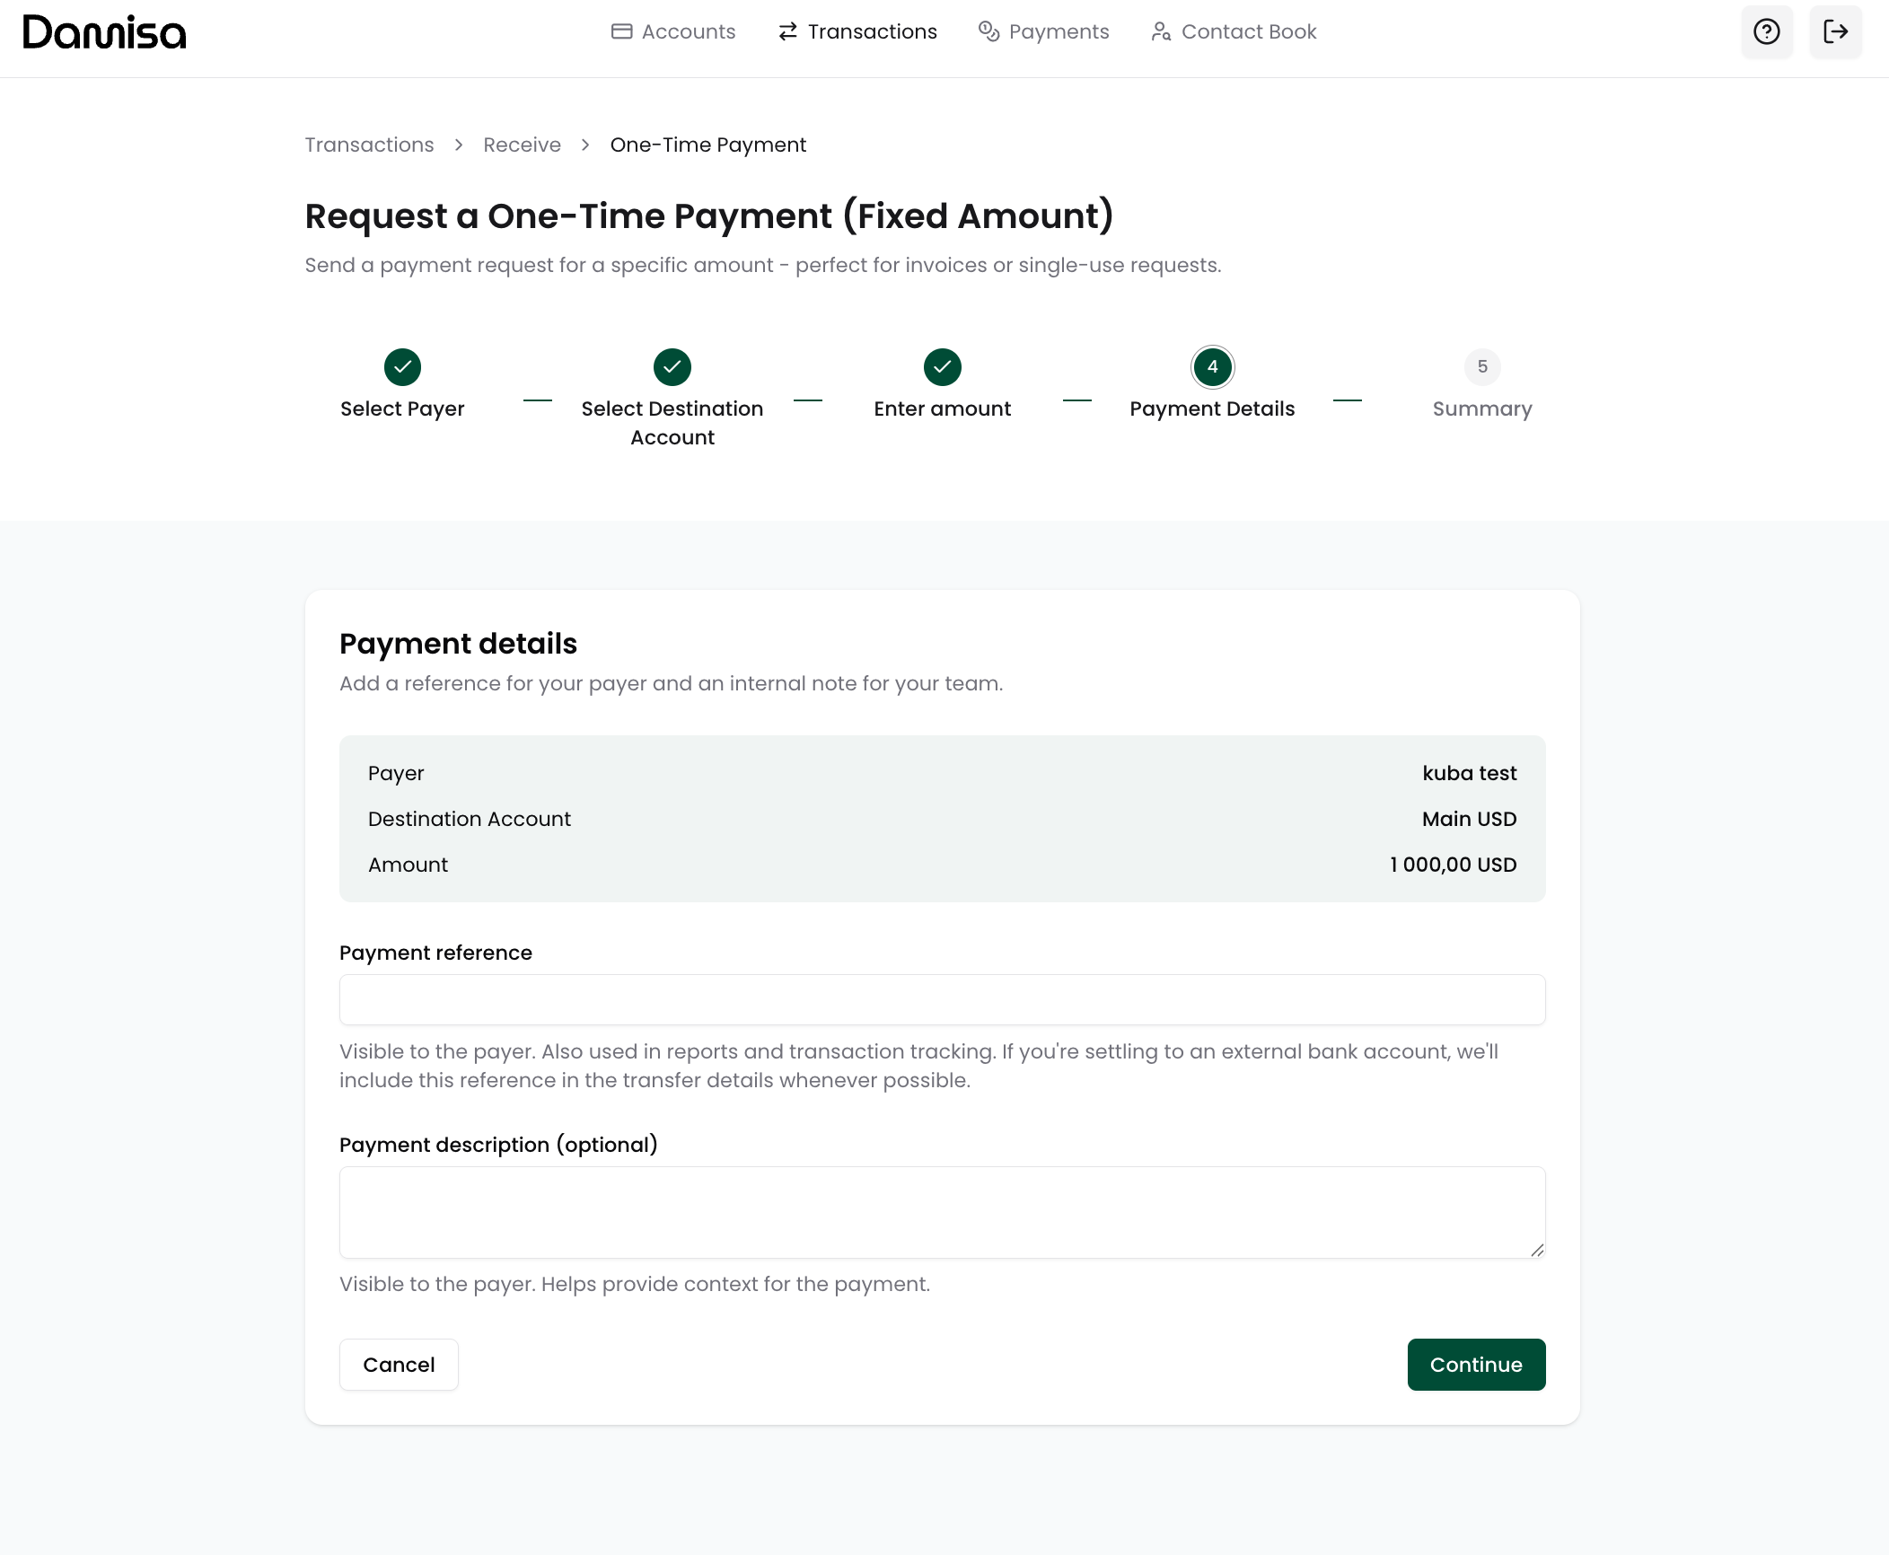
Task: Click the Select Payer checkmark step
Action: tap(402, 366)
